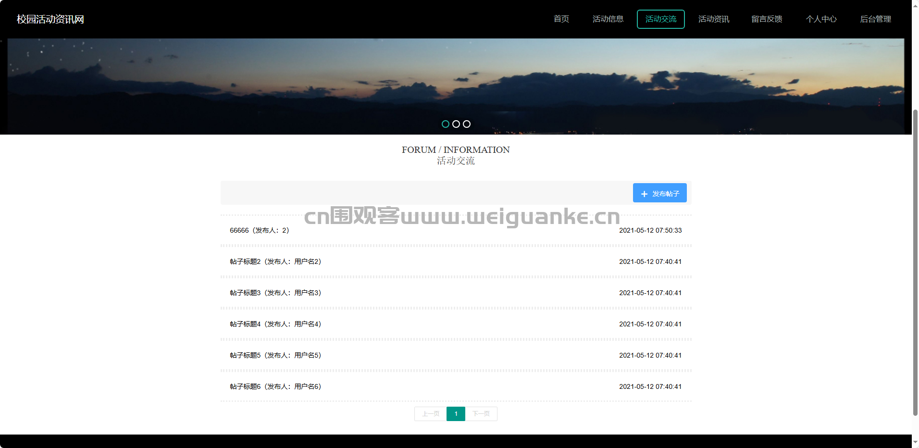Open the post titled 66666
This screenshot has width=919, height=448.
click(x=260, y=230)
